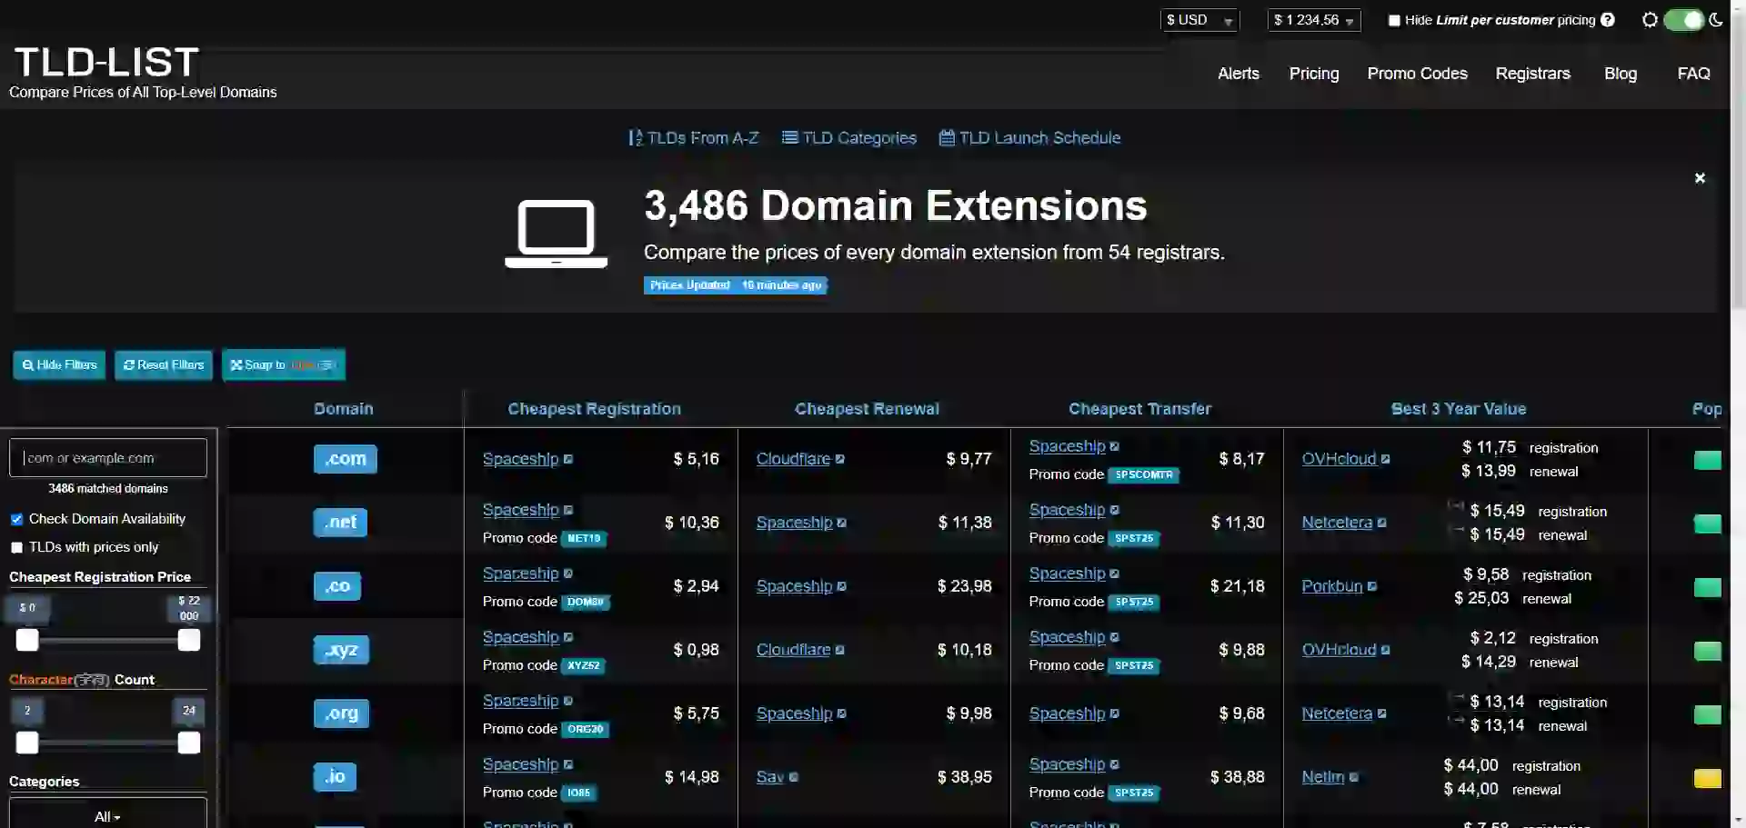Click the laptop icon in the banner

click(x=556, y=234)
